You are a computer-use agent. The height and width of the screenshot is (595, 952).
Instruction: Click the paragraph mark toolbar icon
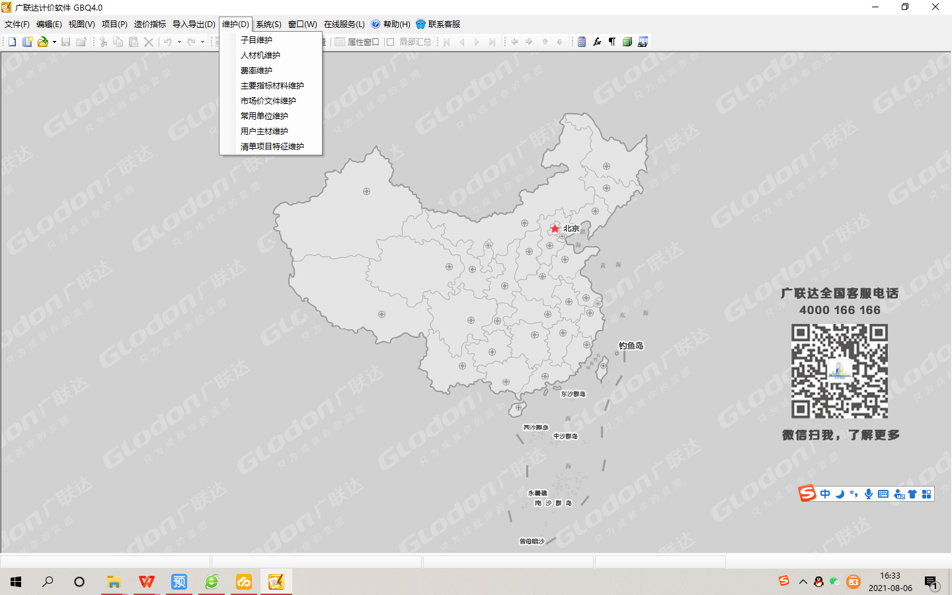click(x=612, y=42)
